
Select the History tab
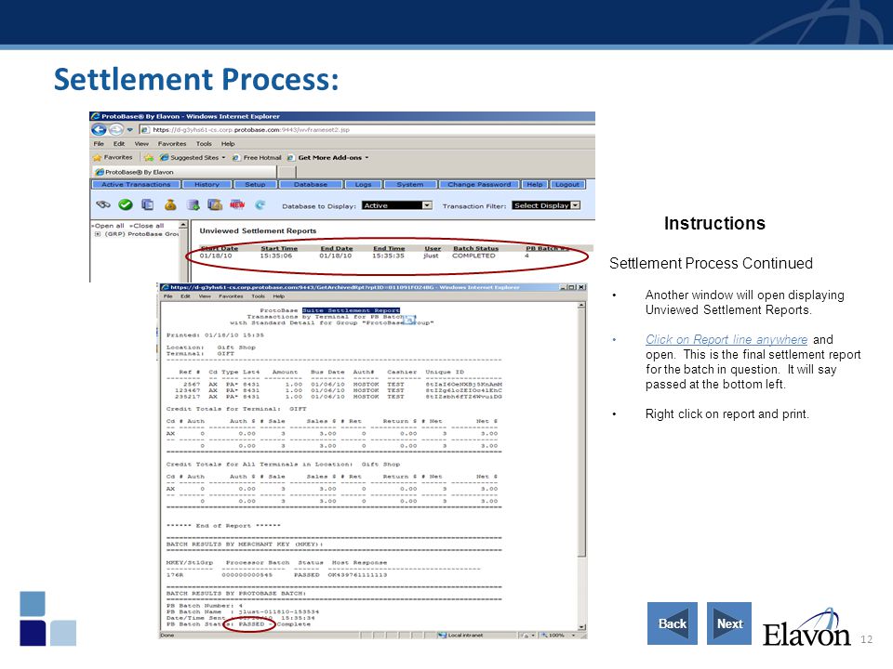207,184
